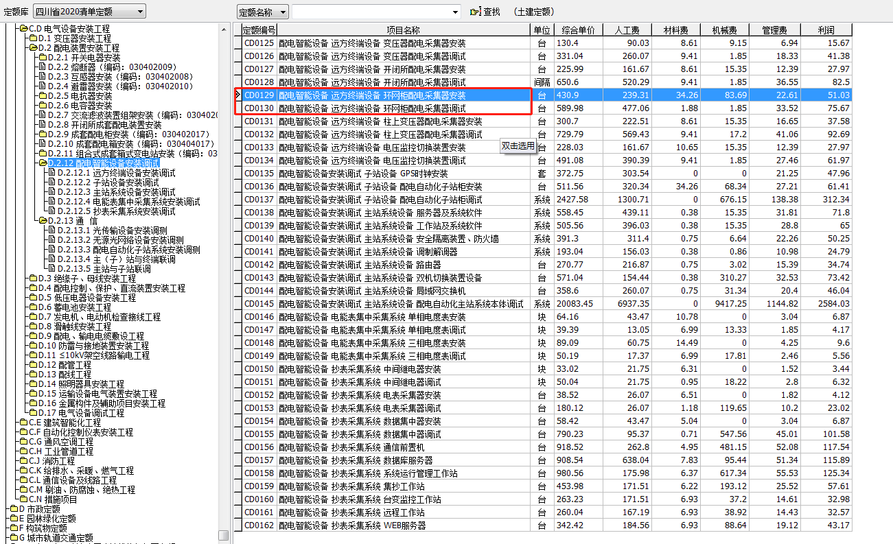The image size is (893, 544).
Task: Click the 查找 search button
Action: (x=485, y=12)
